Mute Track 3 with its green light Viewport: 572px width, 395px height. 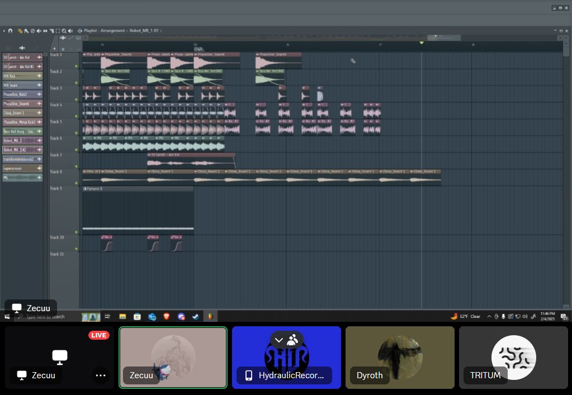[x=76, y=99]
